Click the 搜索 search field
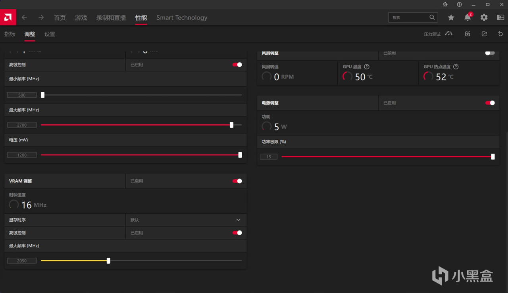508x293 pixels. (409, 17)
